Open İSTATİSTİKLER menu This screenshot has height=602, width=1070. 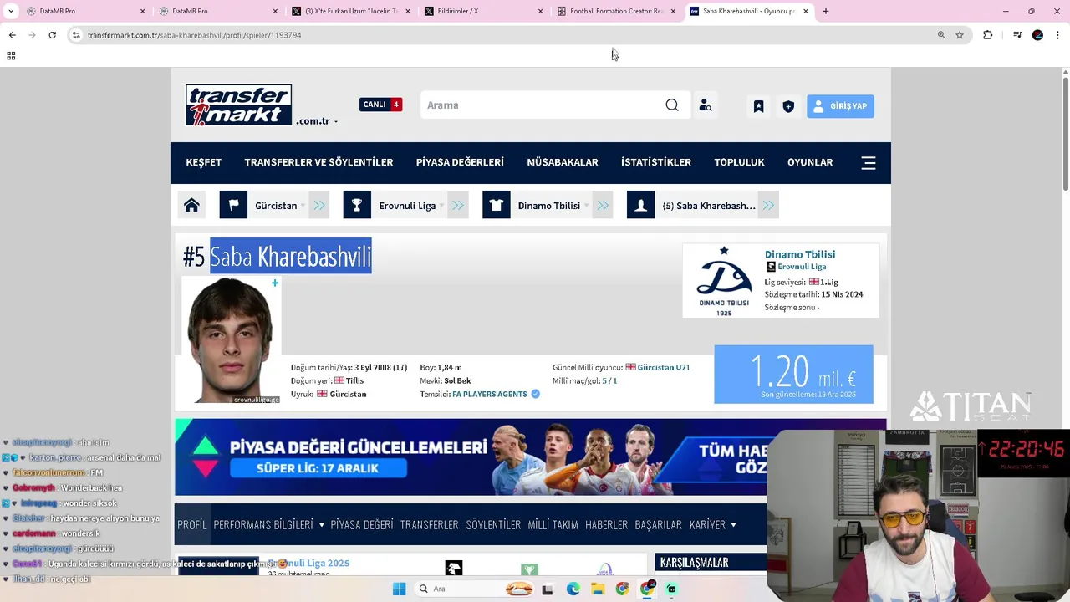pyautogui.click(x=656, y=162)
